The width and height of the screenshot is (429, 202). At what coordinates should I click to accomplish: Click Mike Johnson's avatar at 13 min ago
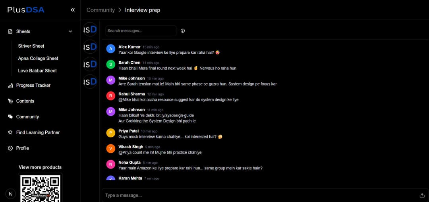click(x=110, y=80)
